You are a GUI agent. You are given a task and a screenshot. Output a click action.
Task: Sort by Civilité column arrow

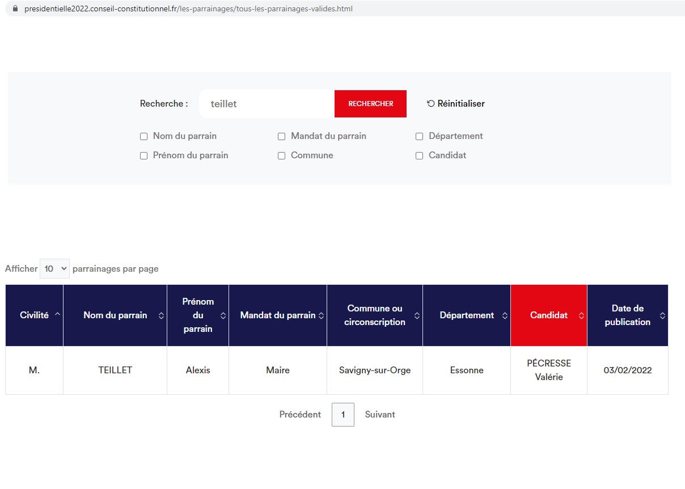(57, 315)
